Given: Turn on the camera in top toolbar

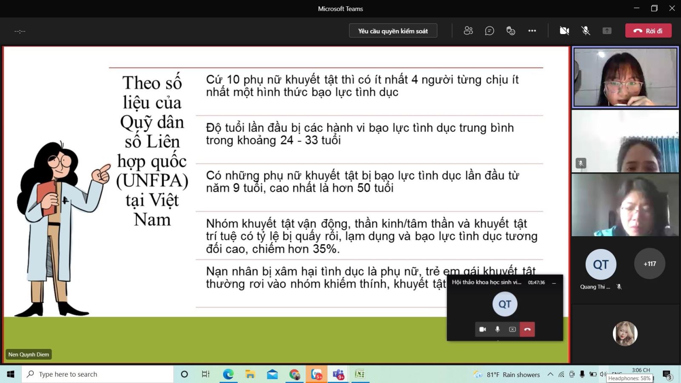Looking at the screenshot, I should pyautogui.click(x=564, y=31).
